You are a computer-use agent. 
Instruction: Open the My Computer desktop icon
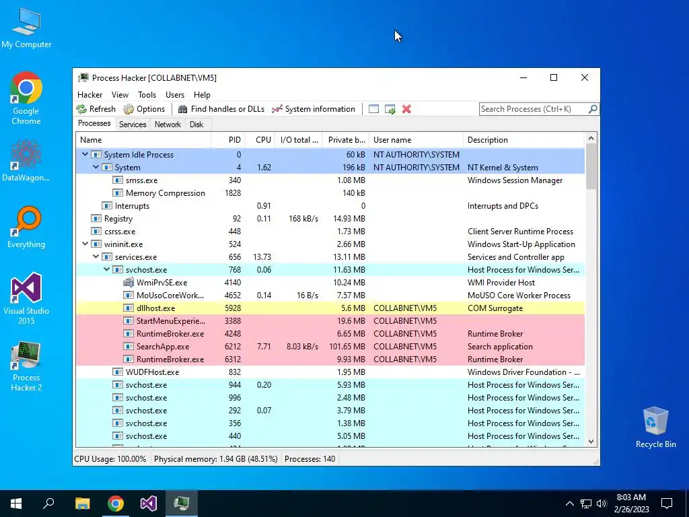coord(26,27)
